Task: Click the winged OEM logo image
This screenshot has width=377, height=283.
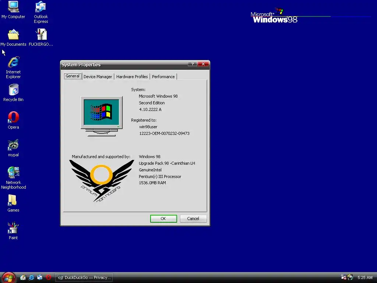Action: click(x=102, y=181)
